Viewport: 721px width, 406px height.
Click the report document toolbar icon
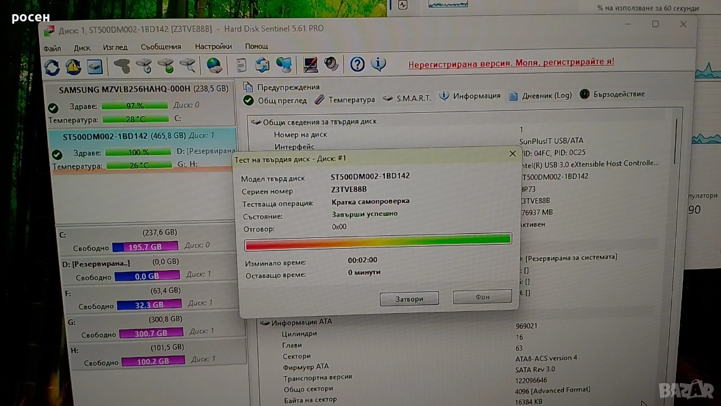pyautogui.click(x=241, y=65)
